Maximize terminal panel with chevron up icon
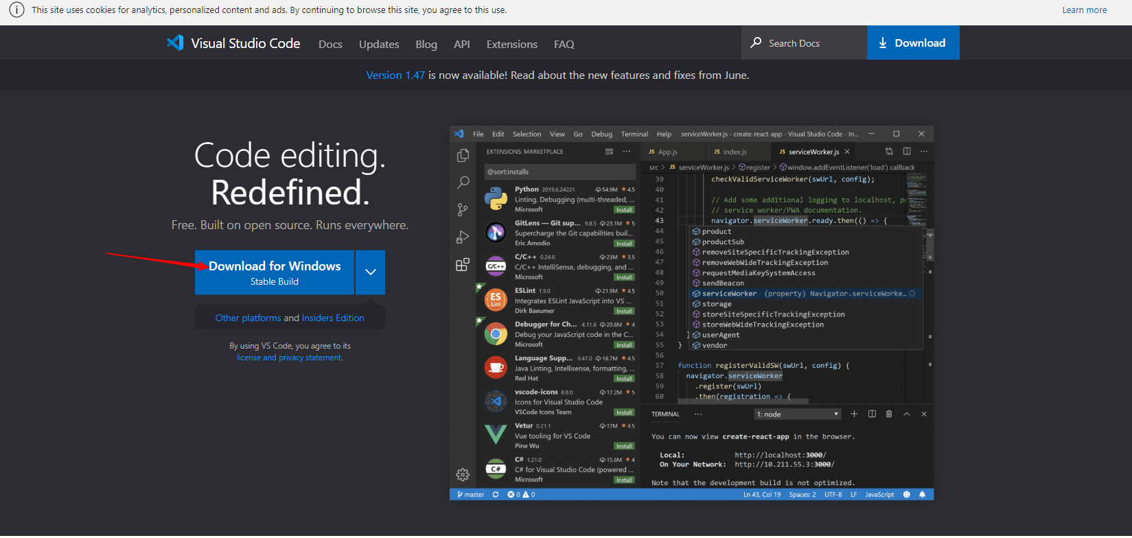The image size is (1132, 538). tap(906, 414)
